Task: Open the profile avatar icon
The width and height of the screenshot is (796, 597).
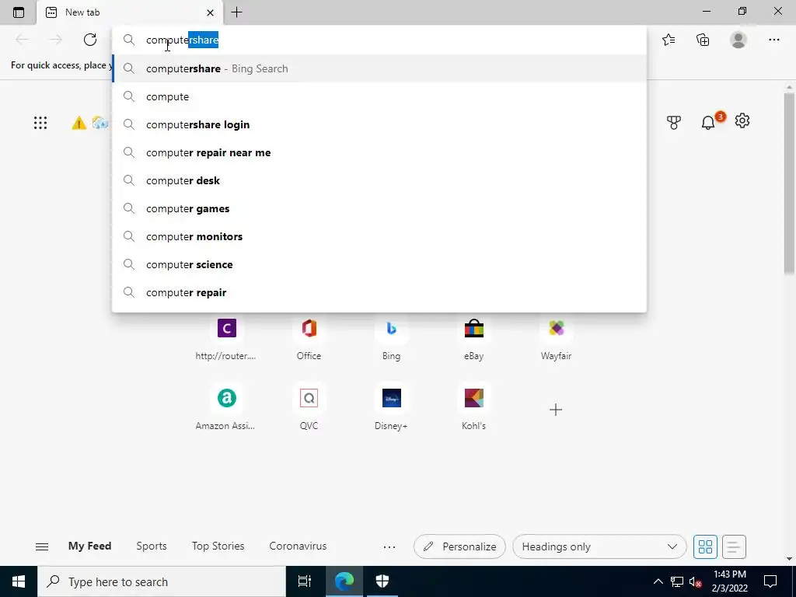Action: tap(738, 40)
